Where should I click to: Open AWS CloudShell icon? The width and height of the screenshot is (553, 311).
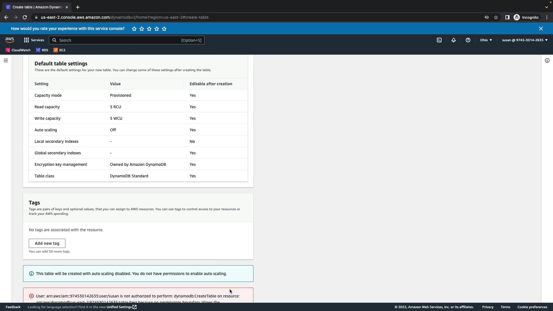point(439,40)
